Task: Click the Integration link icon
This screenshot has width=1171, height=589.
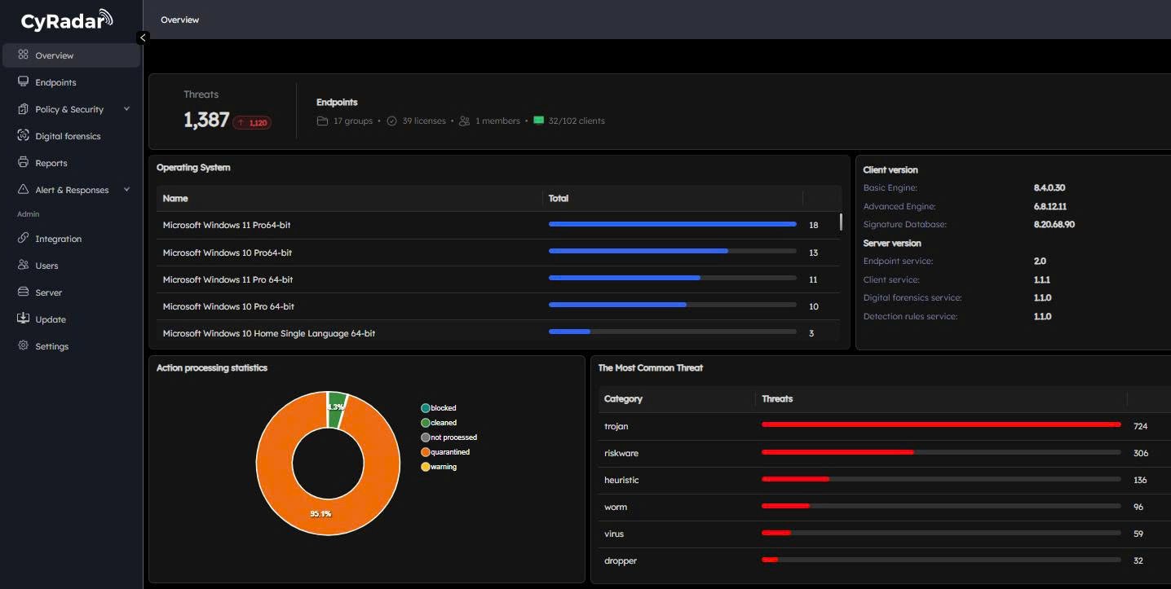Action: (x=23, y=239)
